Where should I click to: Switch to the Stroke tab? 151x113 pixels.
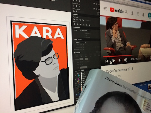[x=76, y=39]
